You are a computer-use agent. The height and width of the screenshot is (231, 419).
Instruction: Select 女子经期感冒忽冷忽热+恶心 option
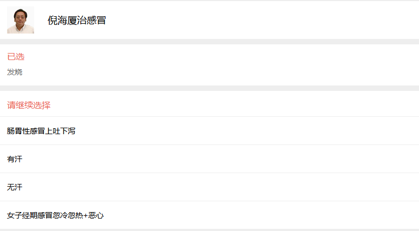point(55,215)
